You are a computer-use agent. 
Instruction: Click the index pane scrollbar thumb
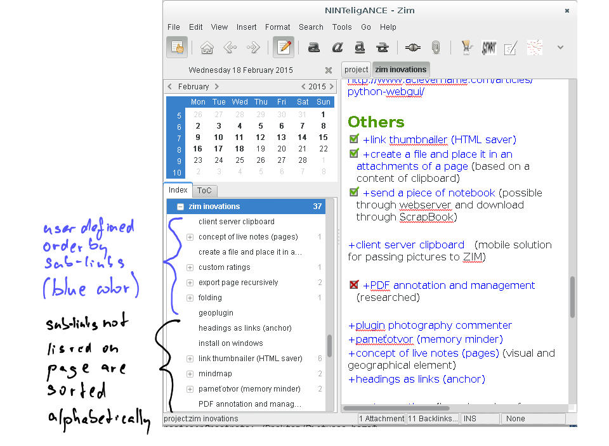[329, 345]
